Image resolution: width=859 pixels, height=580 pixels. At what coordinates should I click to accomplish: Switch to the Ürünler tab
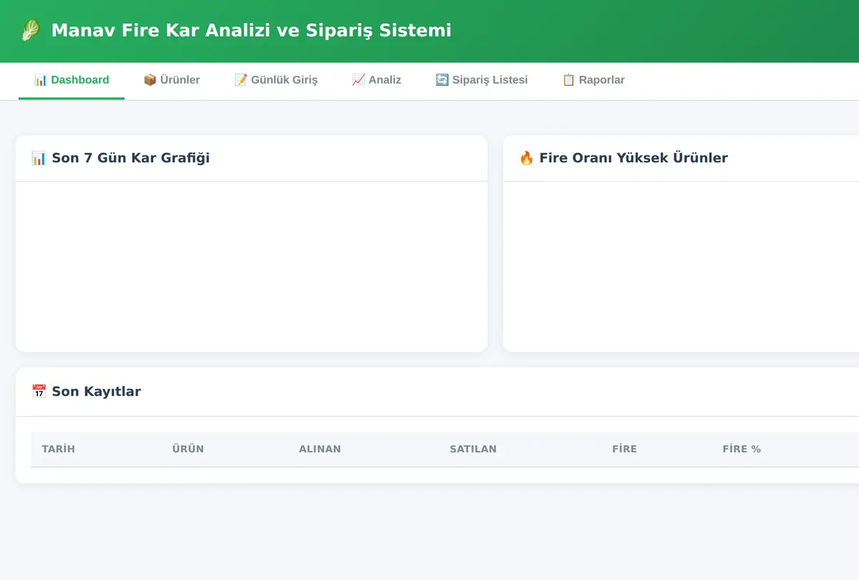pyautogui.click(x=172, y=80)
